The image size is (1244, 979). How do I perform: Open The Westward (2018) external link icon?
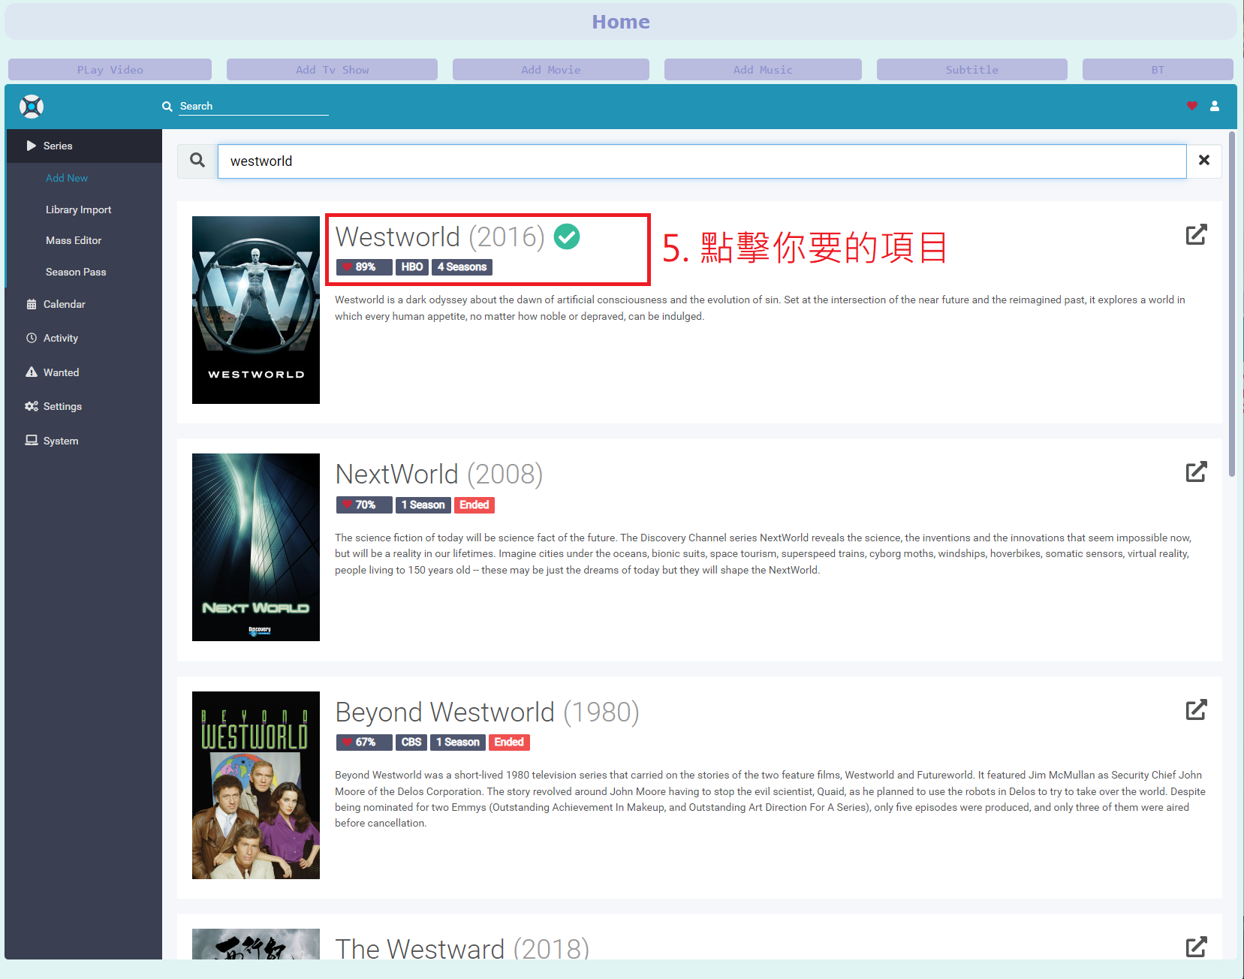(1196, 947)
